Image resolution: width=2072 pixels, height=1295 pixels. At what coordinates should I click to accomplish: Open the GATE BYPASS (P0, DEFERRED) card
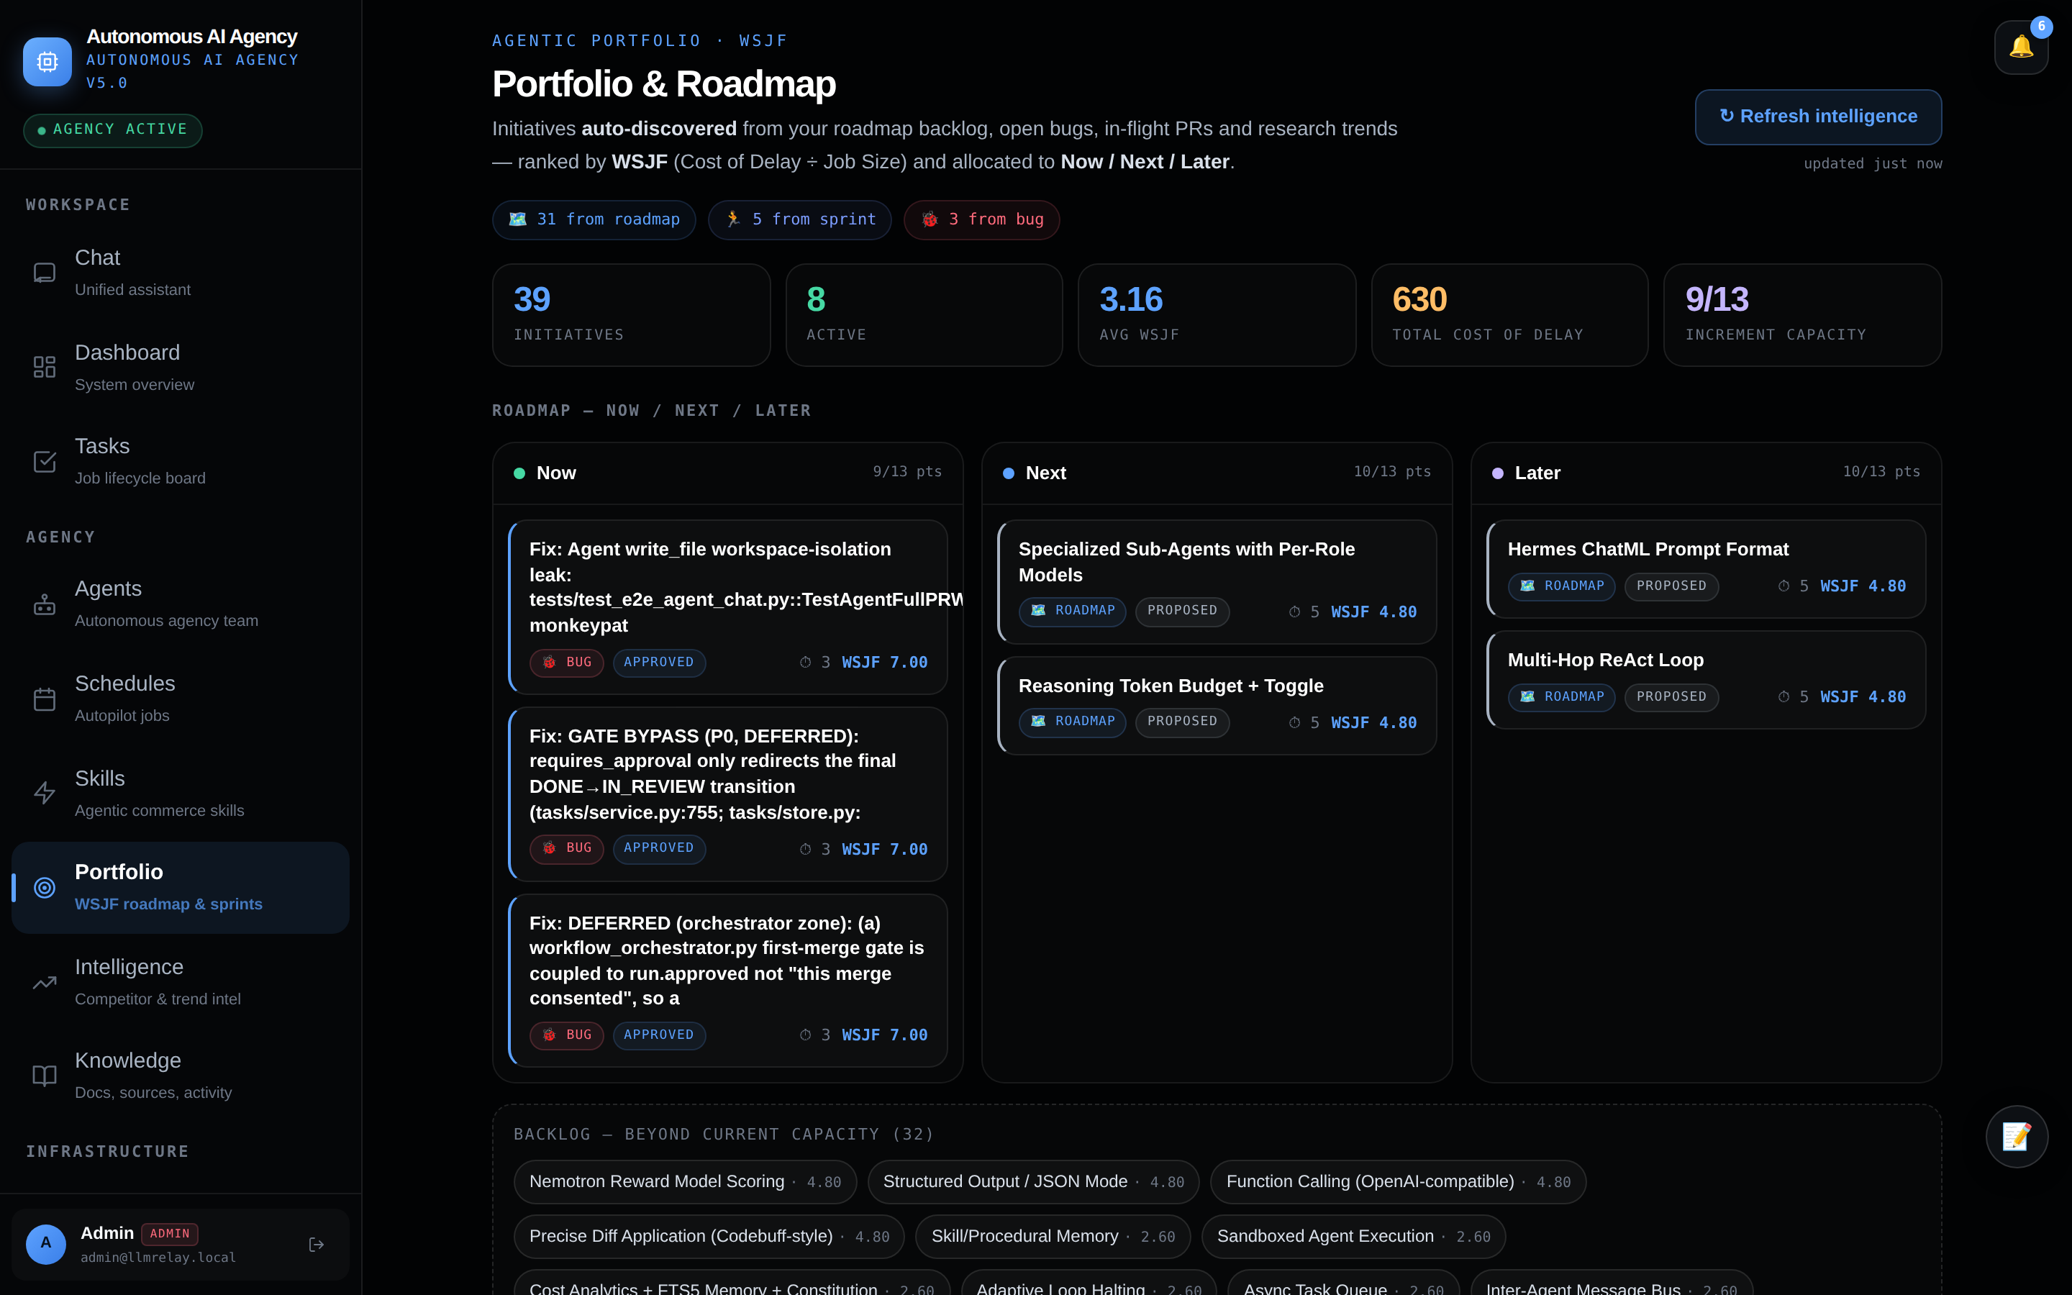(x=728, y=794)
